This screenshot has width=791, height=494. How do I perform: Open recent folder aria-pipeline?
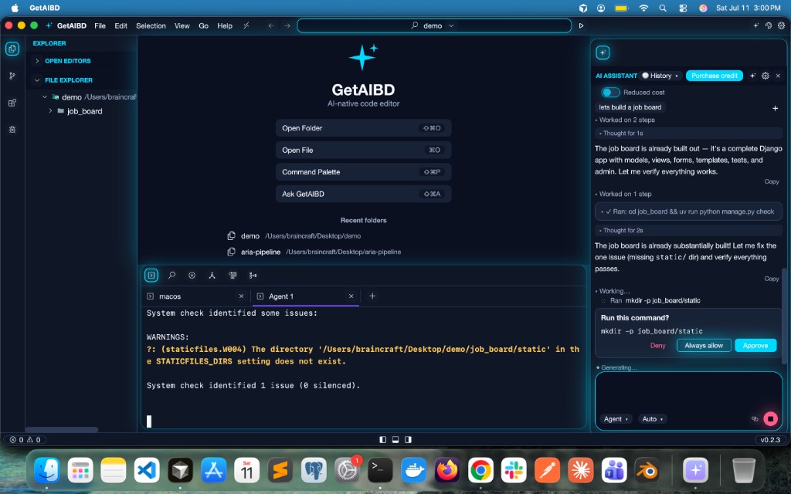(x=314, y=252)
